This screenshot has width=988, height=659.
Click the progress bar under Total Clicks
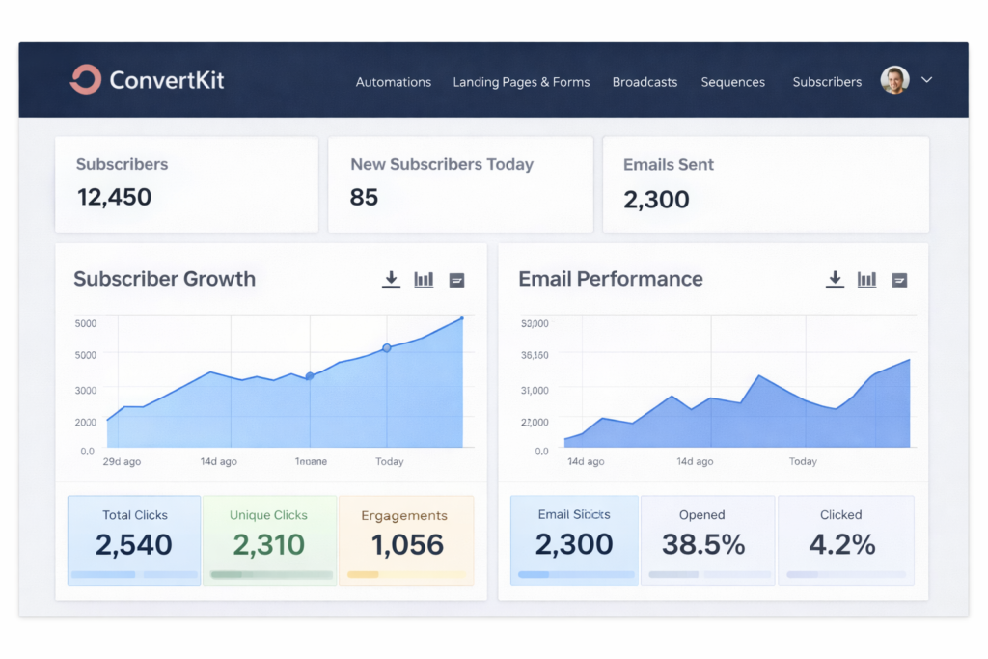pyautogui.click(x=133, y=572)
